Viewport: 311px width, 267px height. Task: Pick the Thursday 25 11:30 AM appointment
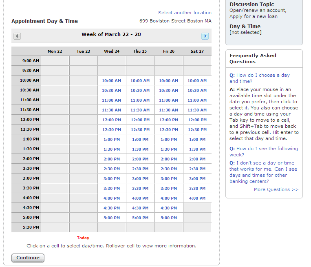[x=140, y=110]
